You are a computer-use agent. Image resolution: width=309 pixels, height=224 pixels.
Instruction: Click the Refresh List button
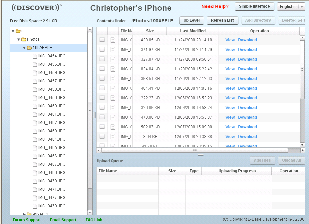[x=222, y=20]
